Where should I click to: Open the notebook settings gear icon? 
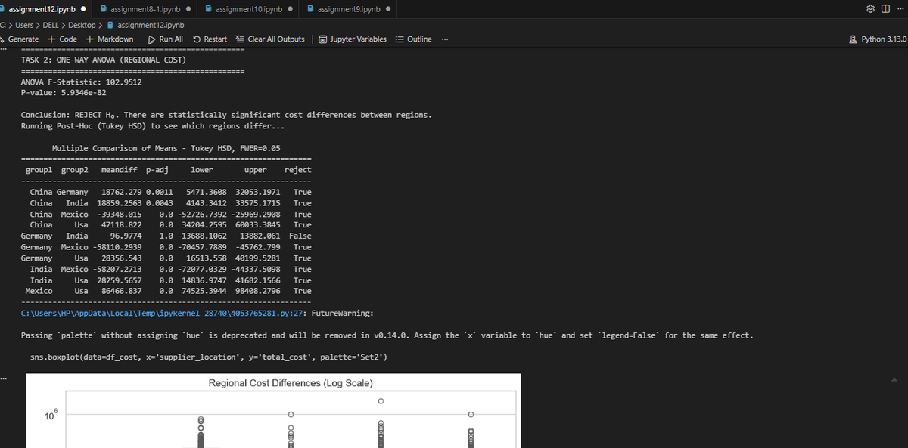click(x=870, y=9)
